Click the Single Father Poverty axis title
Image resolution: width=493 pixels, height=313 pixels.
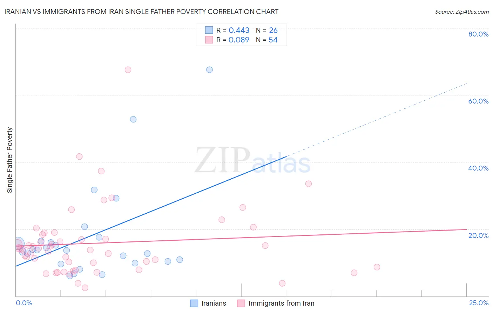(x=10, y=160)
